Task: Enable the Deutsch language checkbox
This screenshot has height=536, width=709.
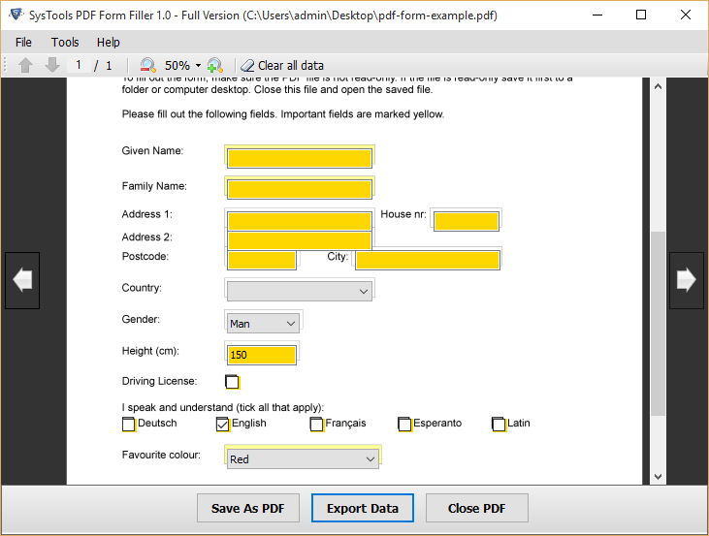Action: pos(129,424)
